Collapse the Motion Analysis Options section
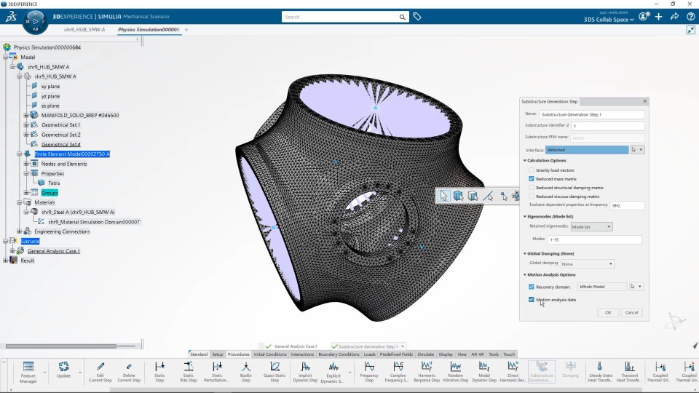The image size is (699, 393). tap(525, 275)
